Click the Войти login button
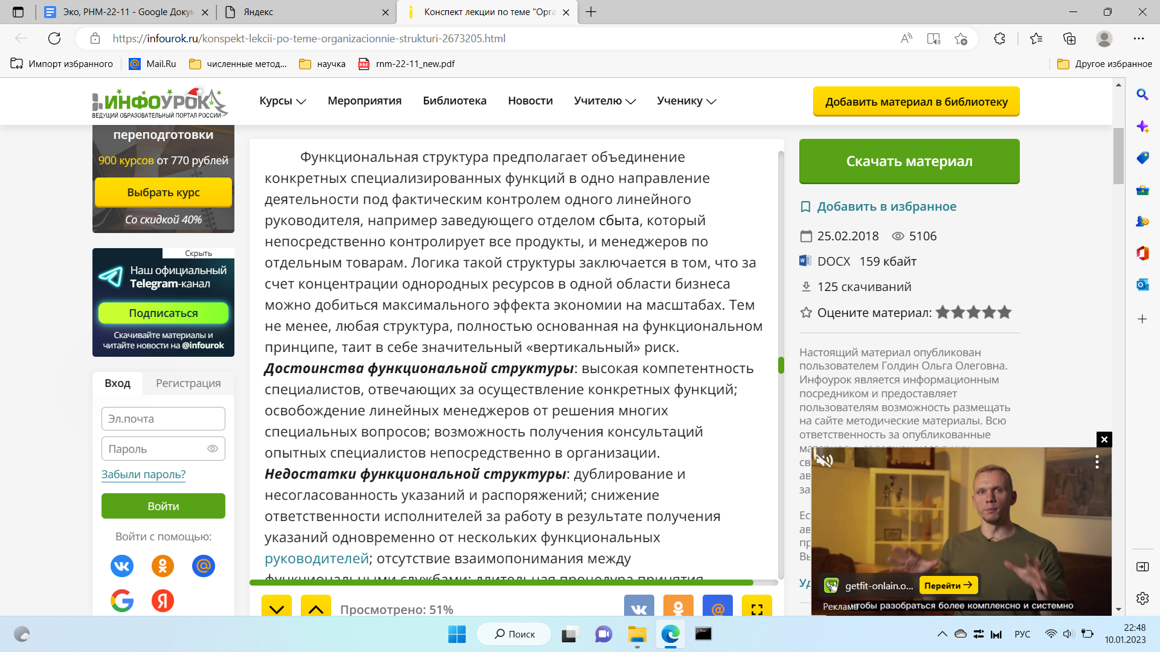 point(163,506)
